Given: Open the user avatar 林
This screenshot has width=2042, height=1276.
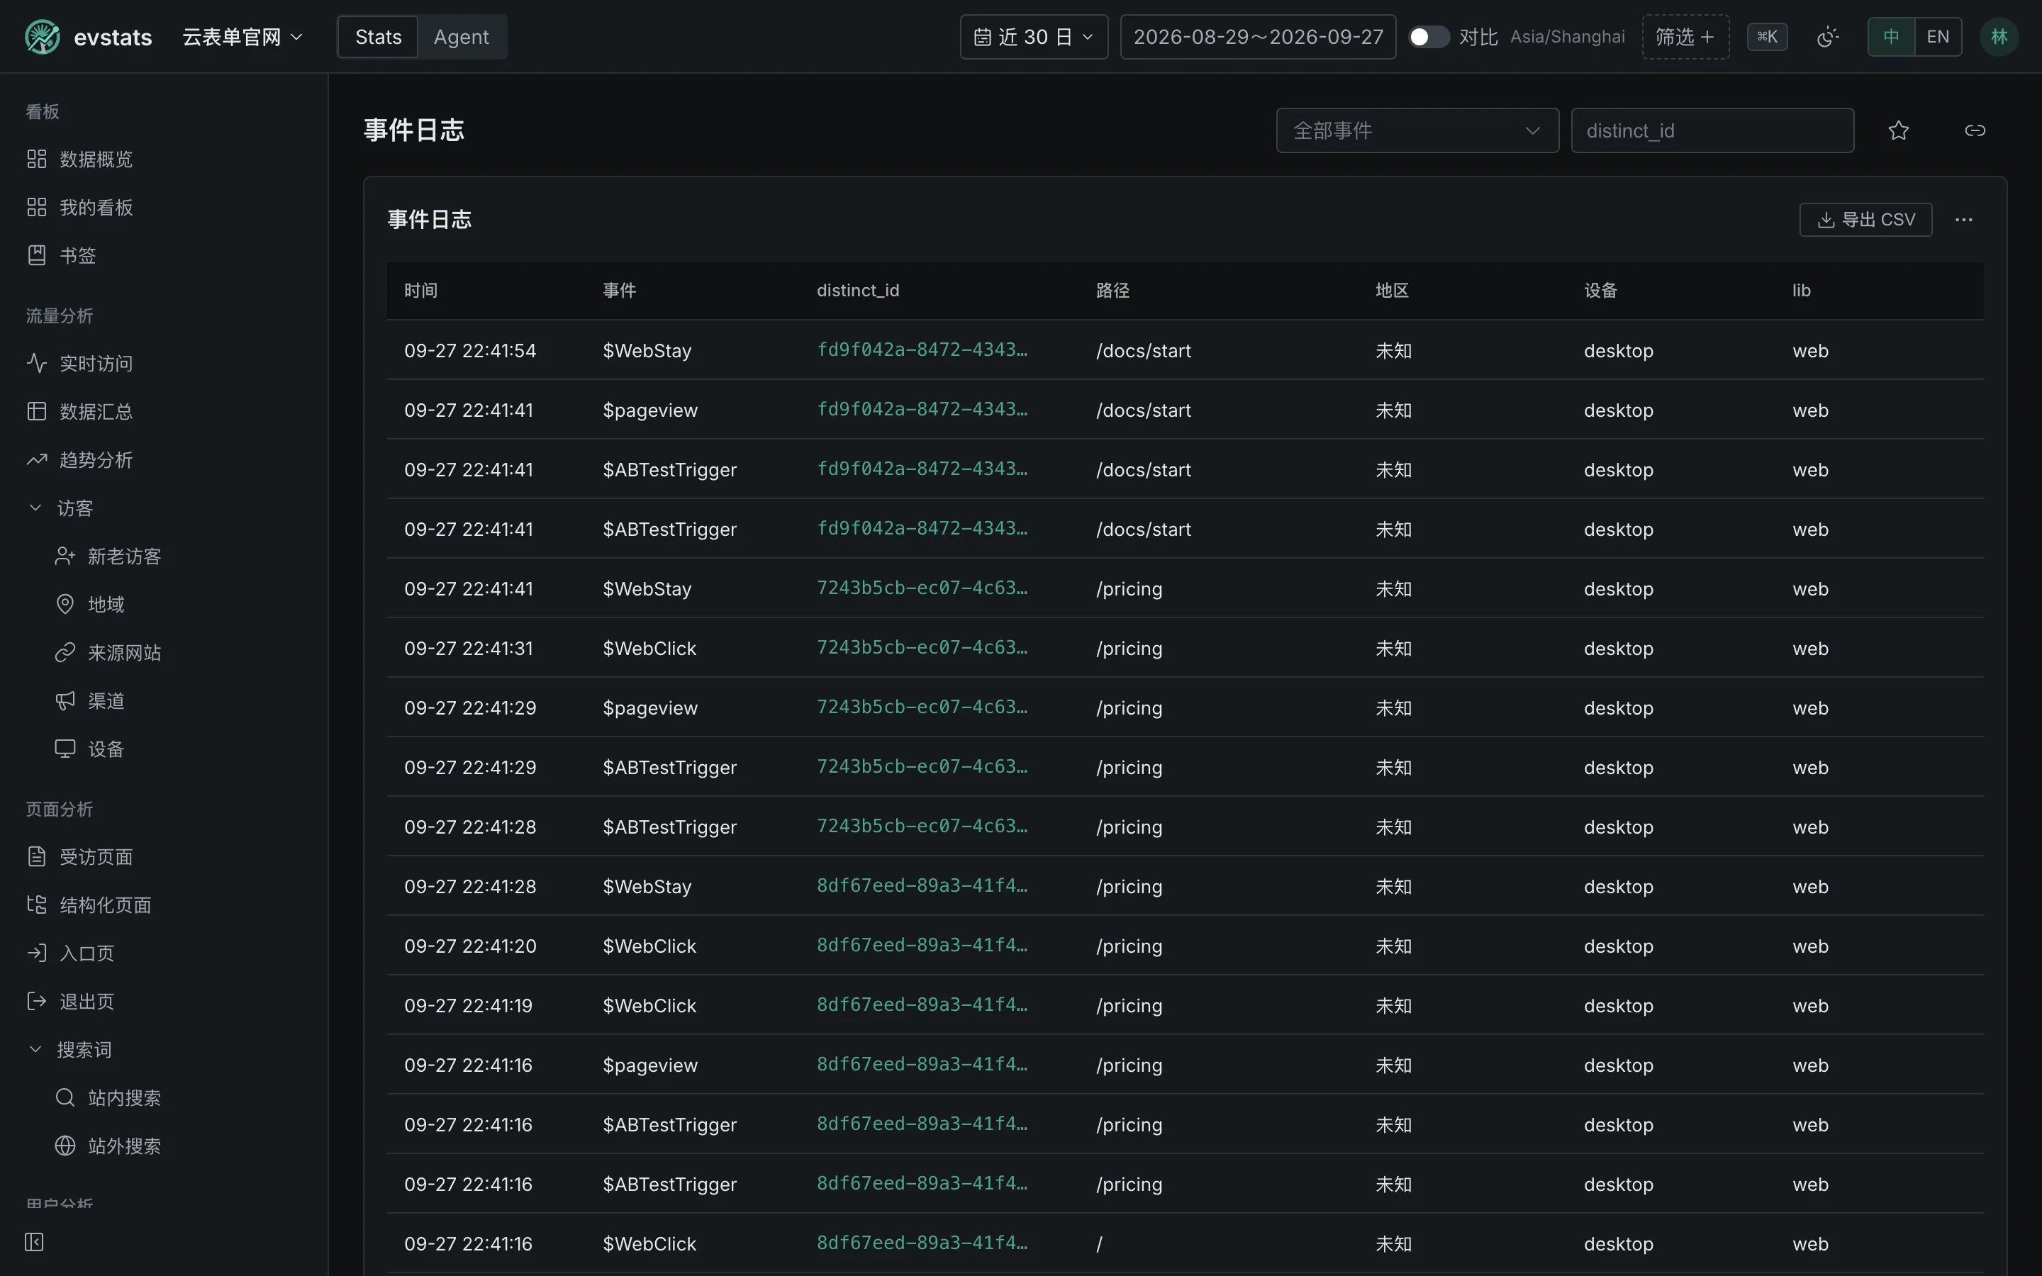Looking at the screenshot, I should 1999,37.
